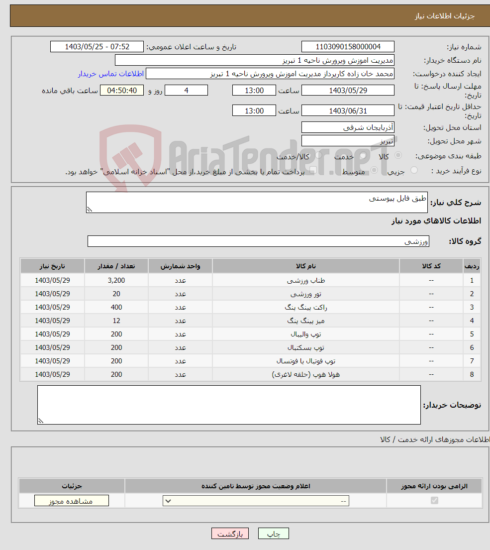This screenshot has width=490, height=550.
Task: Click the resize handle of description textarea
Action: coord(90,210)
